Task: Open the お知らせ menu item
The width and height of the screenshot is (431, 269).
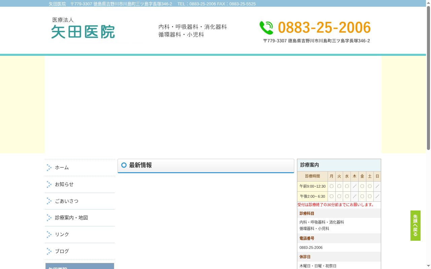Action: [x=80, y=184]
